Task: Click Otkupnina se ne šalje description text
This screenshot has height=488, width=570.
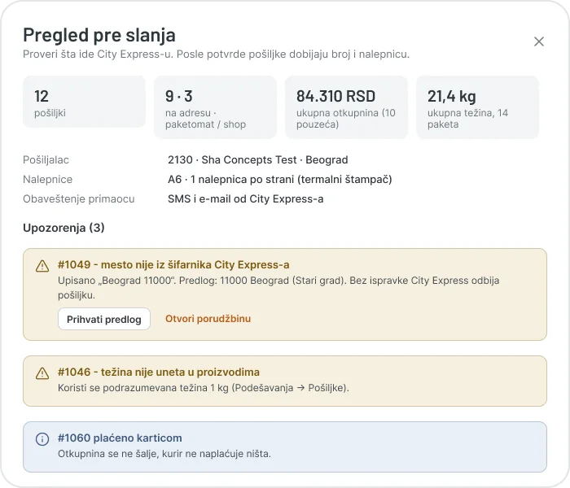Action: (164, 454)
